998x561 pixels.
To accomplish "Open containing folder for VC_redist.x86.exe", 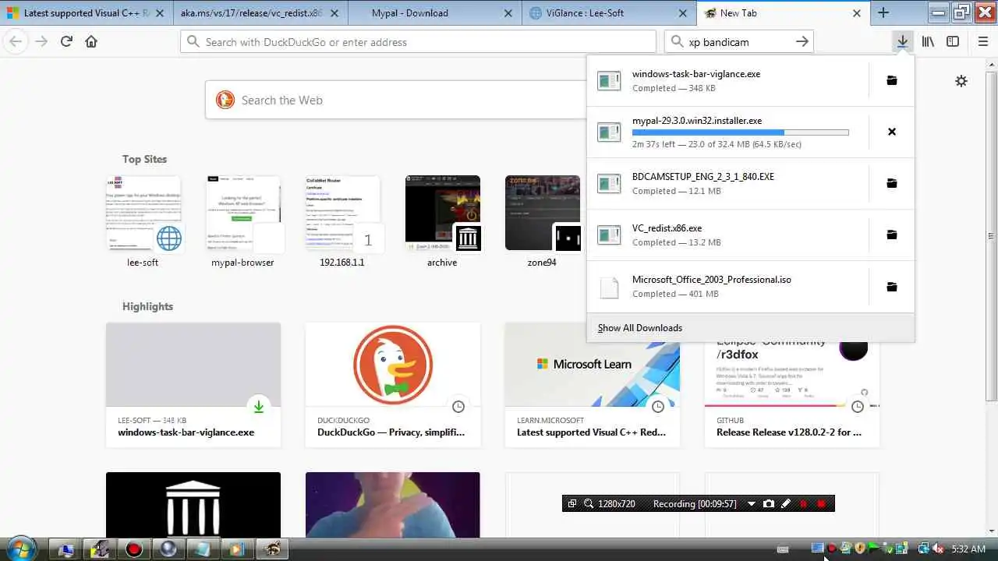I will [x=892, y=235].
